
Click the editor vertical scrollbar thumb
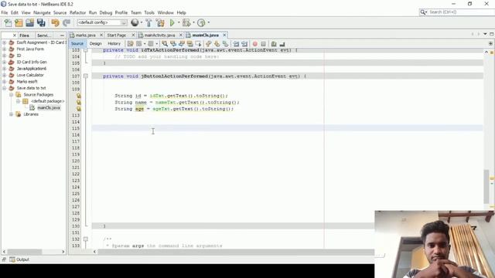click(x=486, y=187)
